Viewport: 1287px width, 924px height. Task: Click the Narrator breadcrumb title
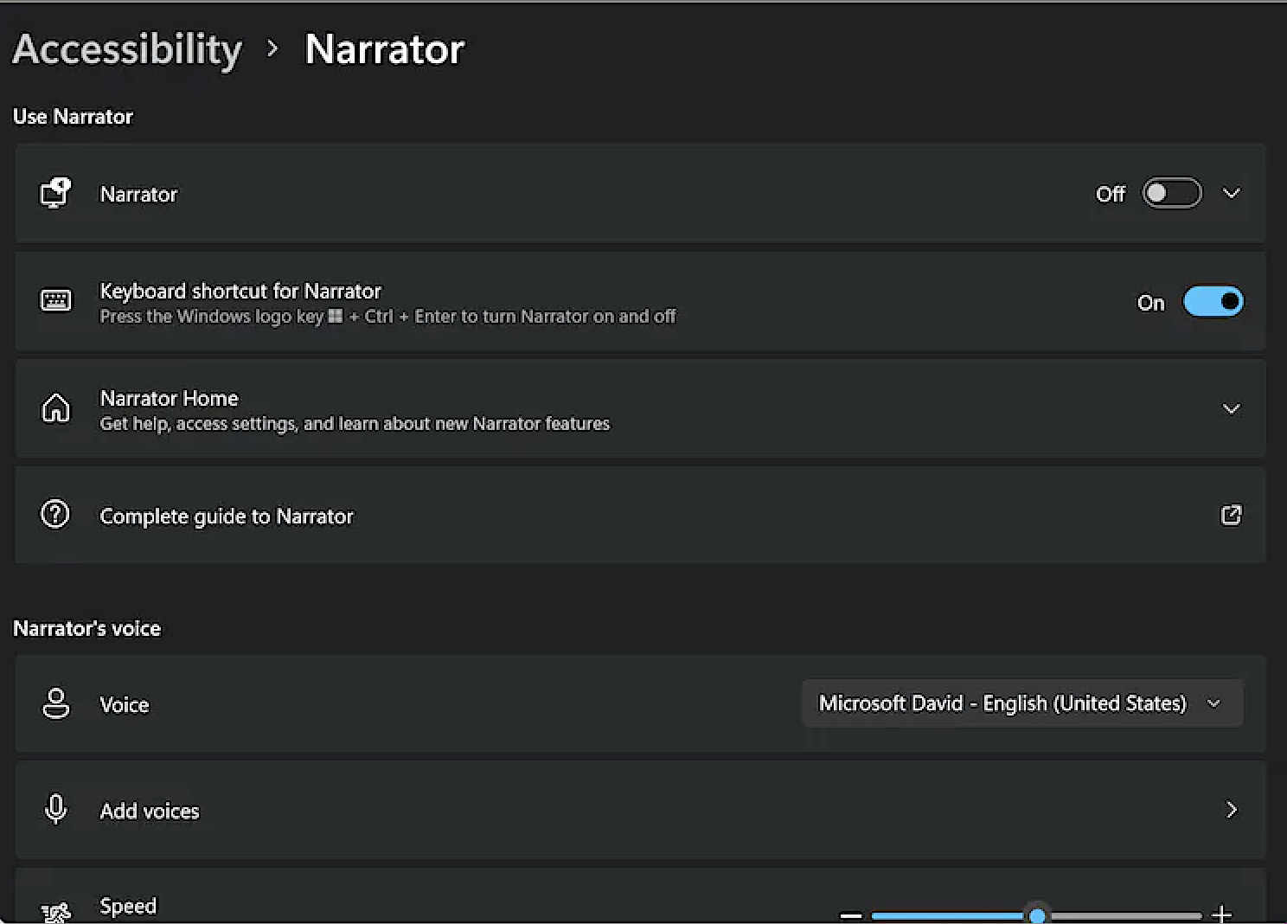point(384,49)
